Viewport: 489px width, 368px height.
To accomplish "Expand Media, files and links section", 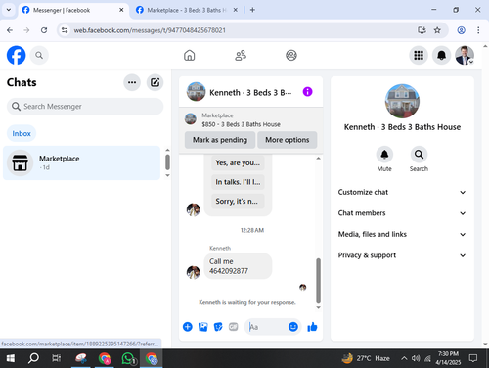I will (402, 234).
